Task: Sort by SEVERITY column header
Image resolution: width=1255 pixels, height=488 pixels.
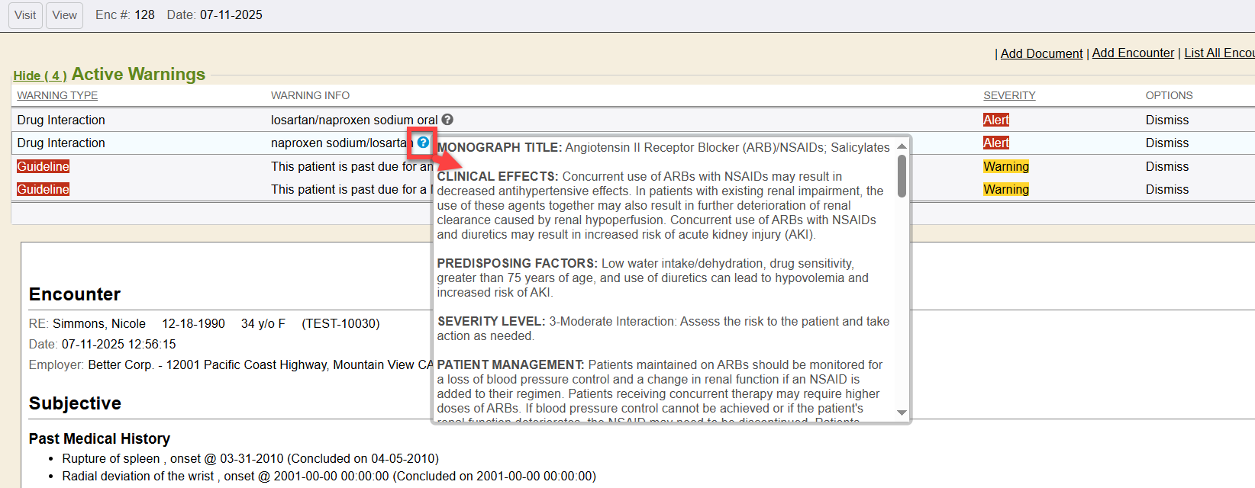Action: (x=1008, y=95)
